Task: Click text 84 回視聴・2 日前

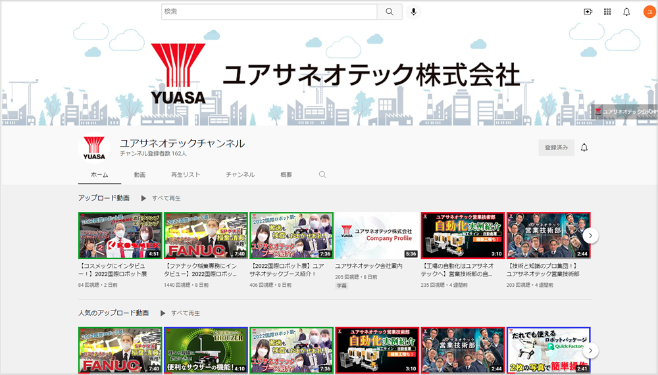Action: click(x=98, y=285)
